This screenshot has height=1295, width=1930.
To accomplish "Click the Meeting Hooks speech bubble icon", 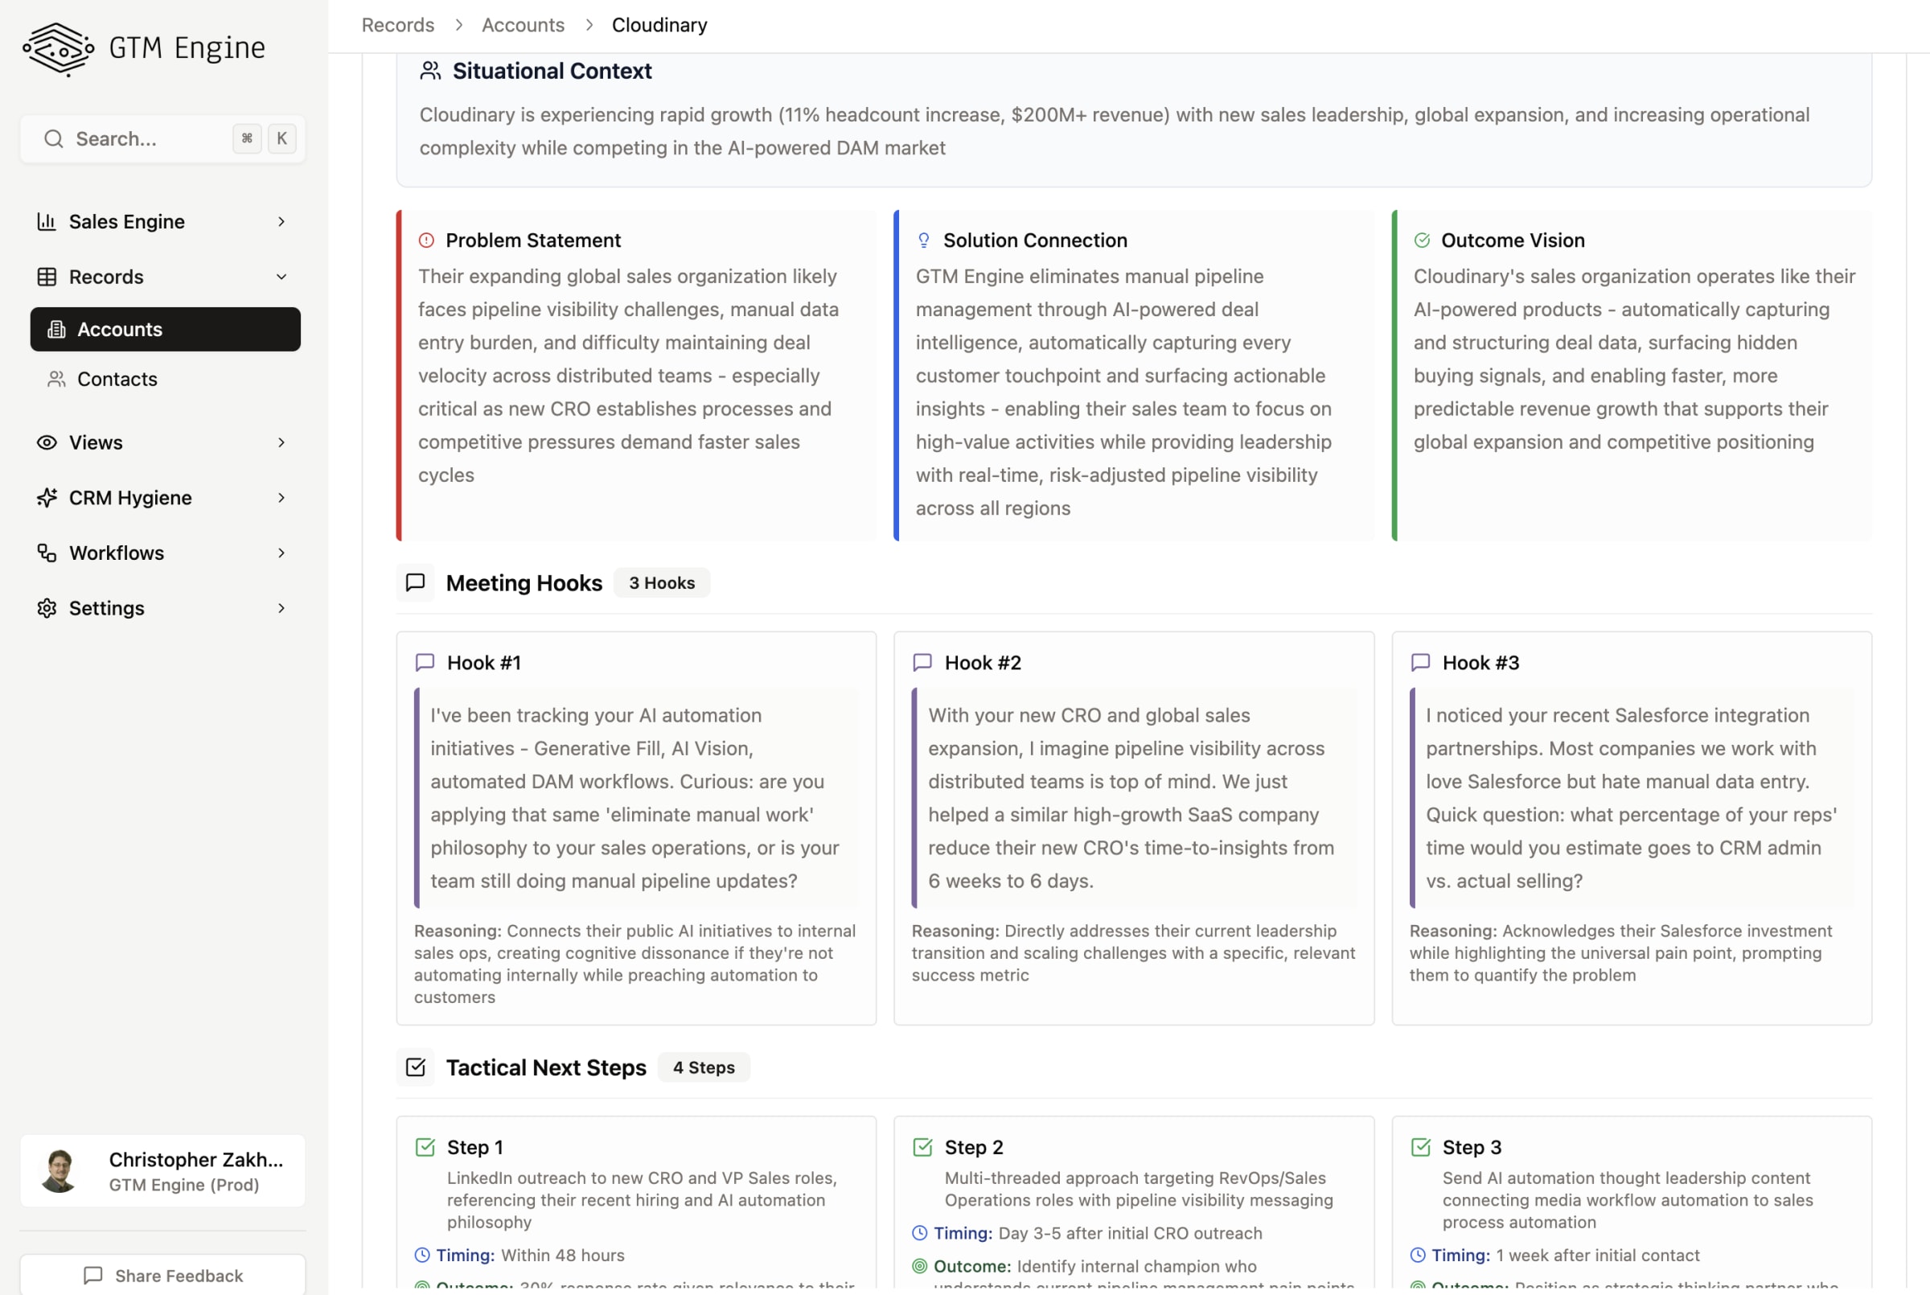I will point(415,583).
